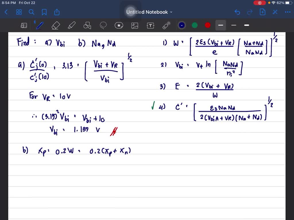The image size is (294, 220).
Task: Open the stickers/elements tool
Action: (x=119, y=25)
